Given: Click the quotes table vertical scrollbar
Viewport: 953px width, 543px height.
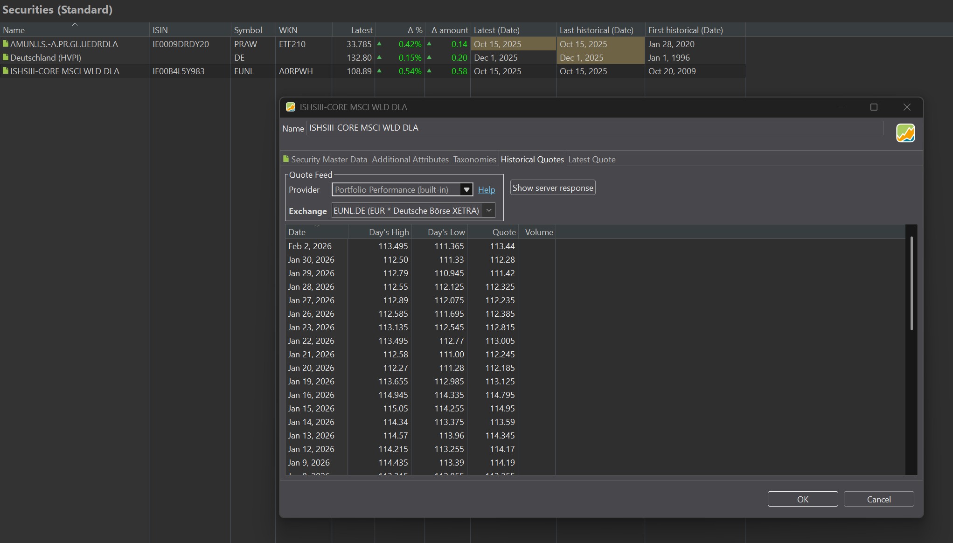Looking at the screenshot, I should 911,284.
